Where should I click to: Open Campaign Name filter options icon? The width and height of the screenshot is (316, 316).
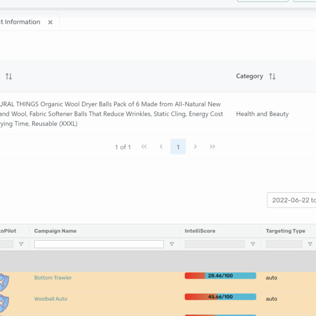point(172,244)
